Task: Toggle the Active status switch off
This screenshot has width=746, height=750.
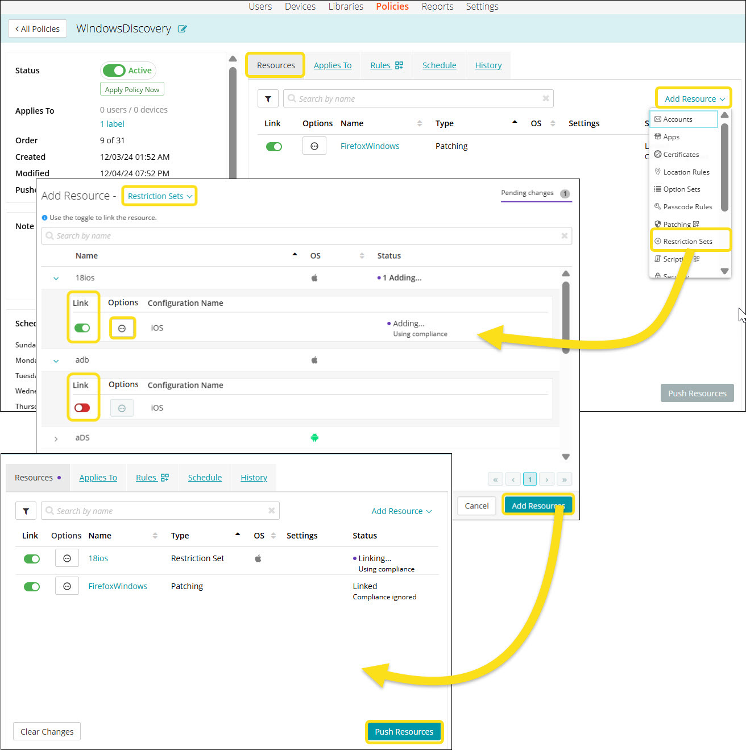Action: tap(114, 71)
